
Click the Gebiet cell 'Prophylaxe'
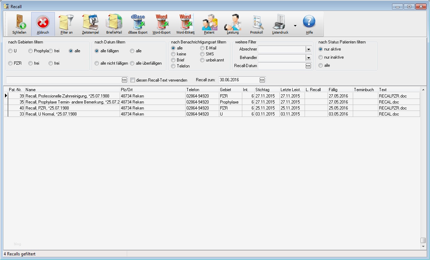pos(231,102)
